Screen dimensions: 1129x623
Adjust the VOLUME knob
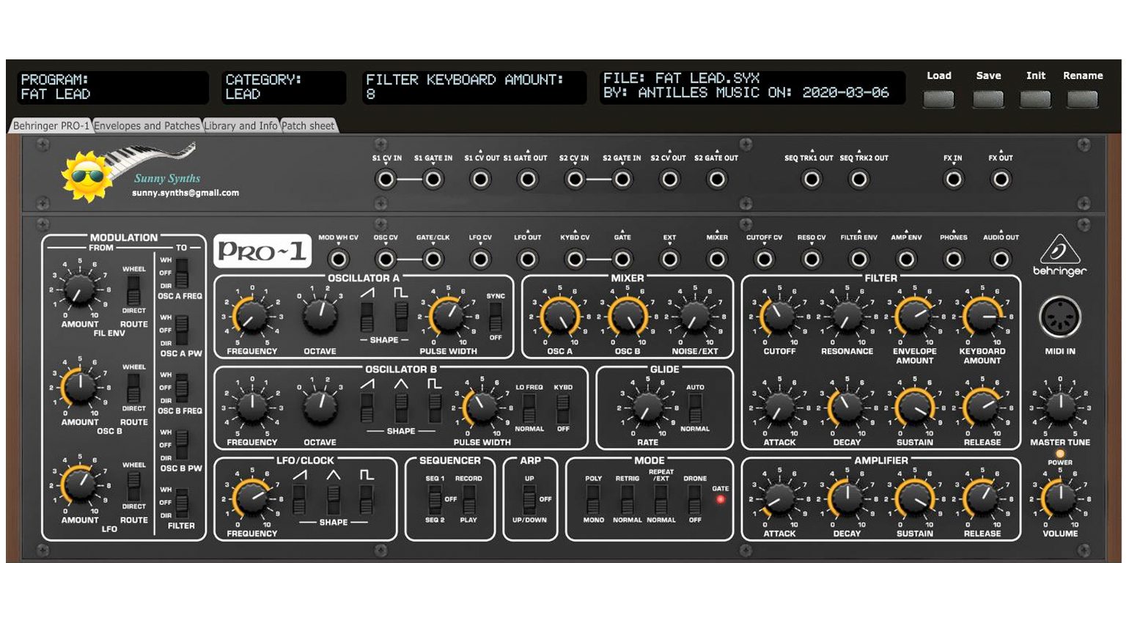[x=1060, y=498]
